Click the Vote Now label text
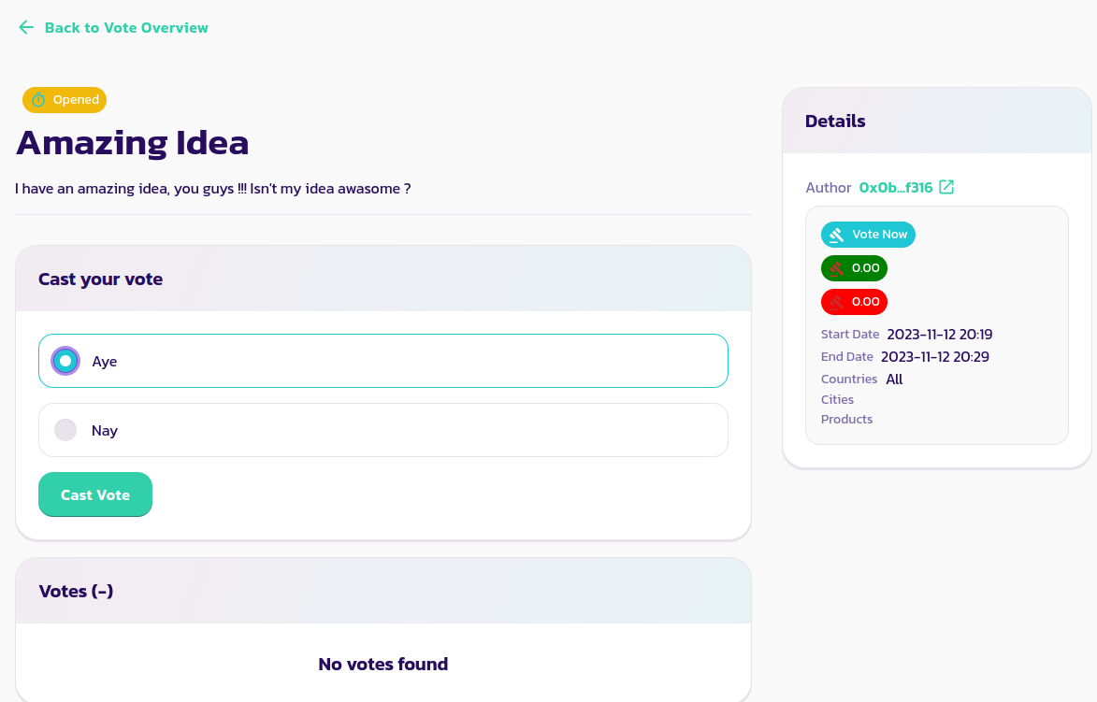This screenshot has width=1097, height=702. (879, 235)
